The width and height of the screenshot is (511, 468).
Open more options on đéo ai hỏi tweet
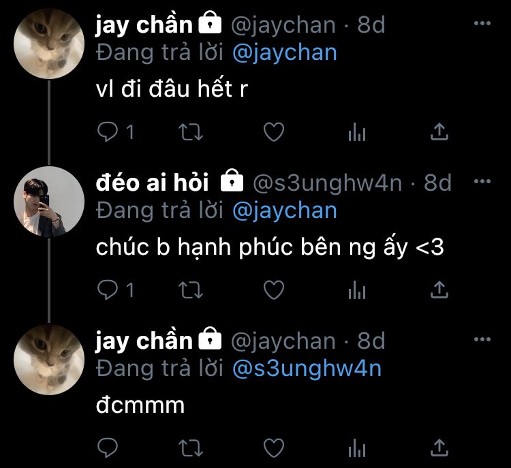point(482,181)
